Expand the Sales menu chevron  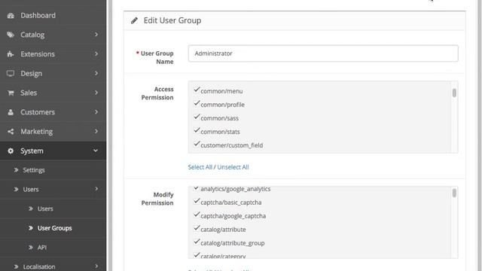coord(96,93)
